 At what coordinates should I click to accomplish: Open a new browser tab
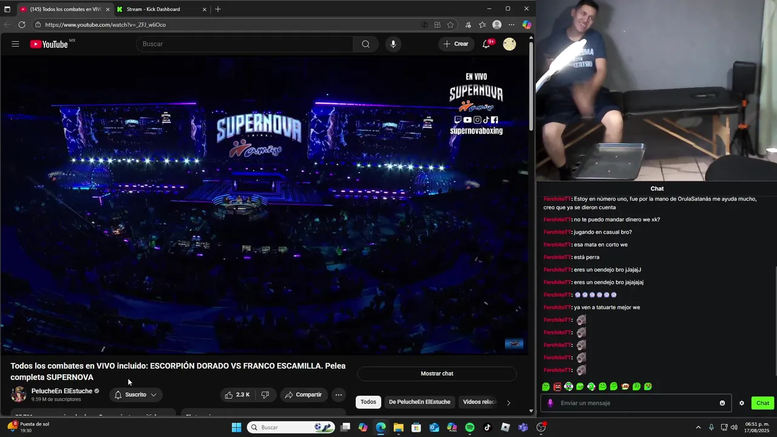(x=218, y=9)
